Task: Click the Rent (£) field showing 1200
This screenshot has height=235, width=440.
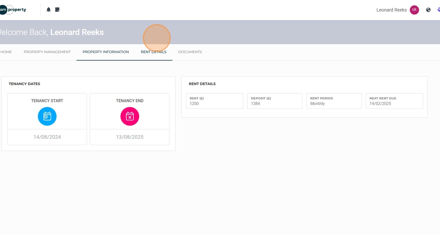Action: coord(214,101)
